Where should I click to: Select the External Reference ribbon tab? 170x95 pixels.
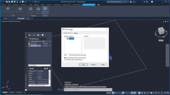[x=89, y=5]
